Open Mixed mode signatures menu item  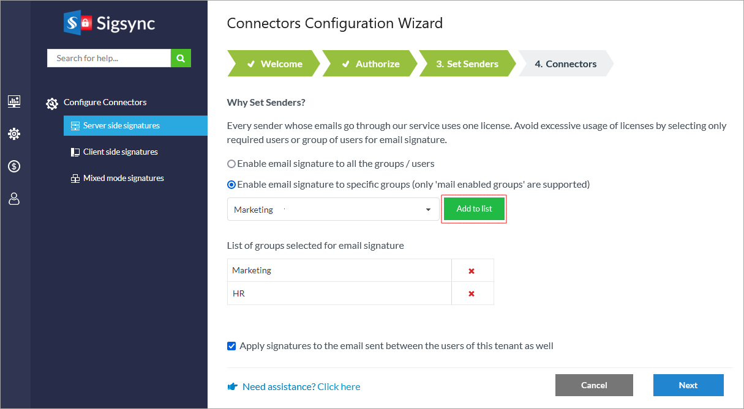click(123, 179)
